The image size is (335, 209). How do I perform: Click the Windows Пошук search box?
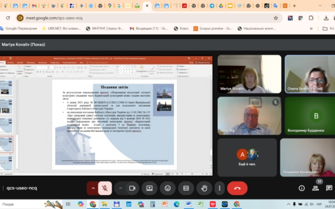pos(31,204)
